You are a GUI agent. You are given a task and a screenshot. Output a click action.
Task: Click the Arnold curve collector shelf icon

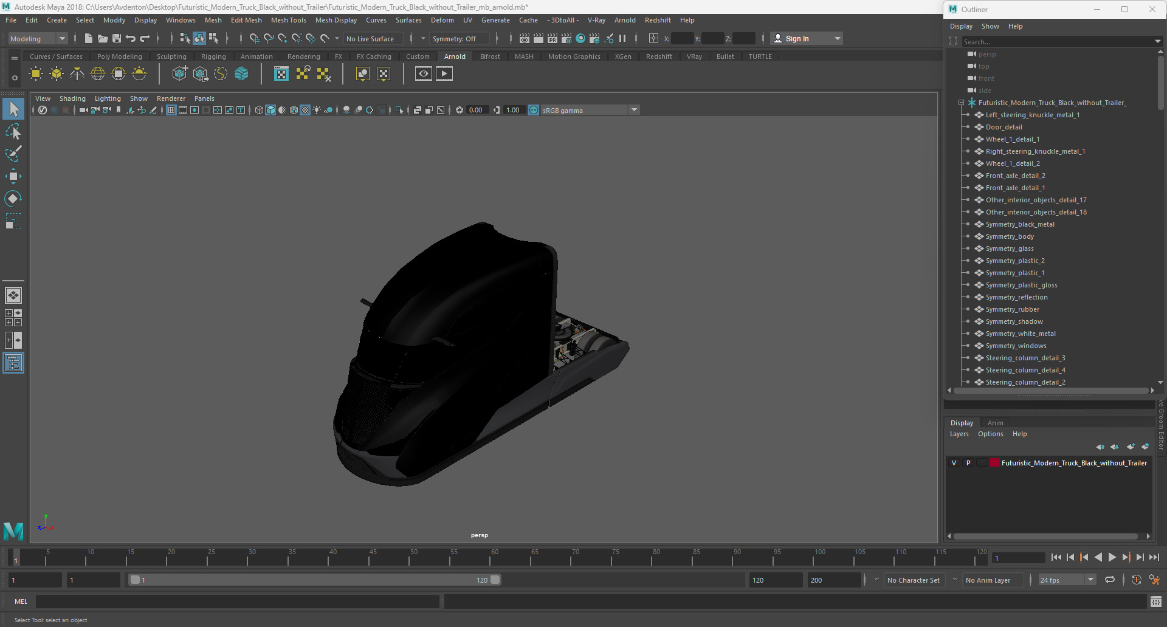click(x=221, y=74)
